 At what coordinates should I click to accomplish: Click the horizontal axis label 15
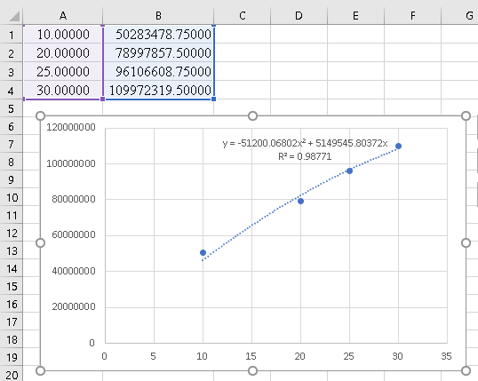coord(251,356)
